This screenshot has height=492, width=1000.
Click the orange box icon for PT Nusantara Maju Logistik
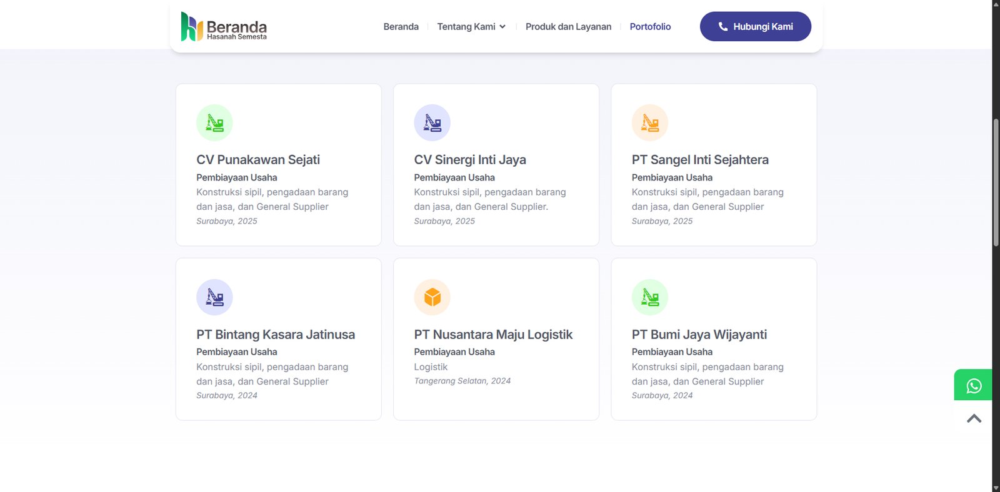432,297
